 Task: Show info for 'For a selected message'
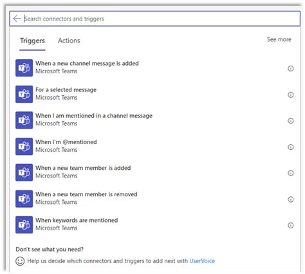[x=290, y=95]
